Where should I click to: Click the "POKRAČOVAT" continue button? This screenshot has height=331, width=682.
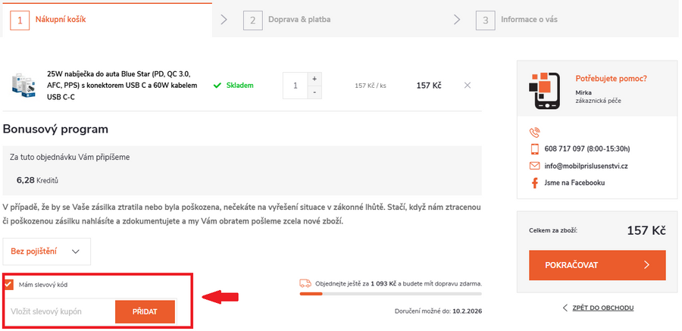597,265
